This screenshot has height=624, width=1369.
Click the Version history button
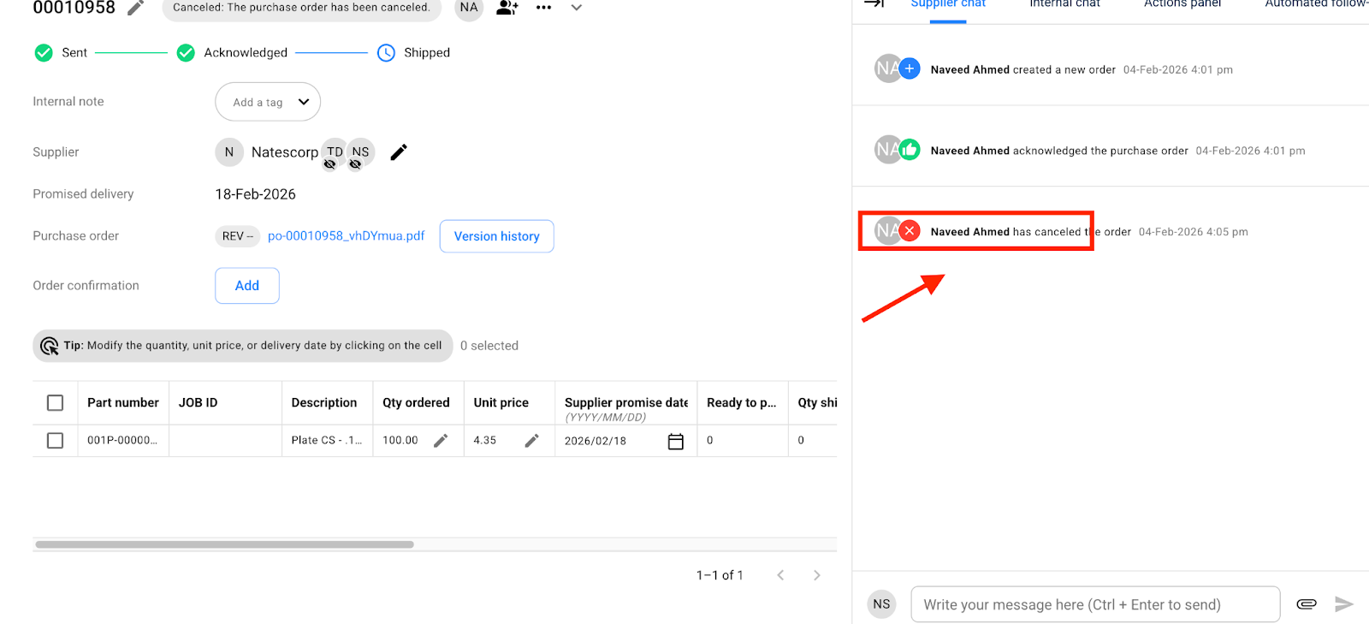496,236
